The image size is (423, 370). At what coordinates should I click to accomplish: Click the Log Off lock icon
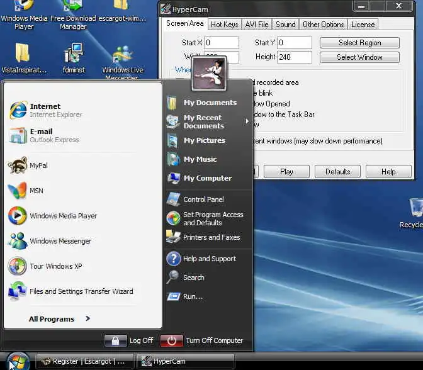pyautogui.click(x=115, y=340)
